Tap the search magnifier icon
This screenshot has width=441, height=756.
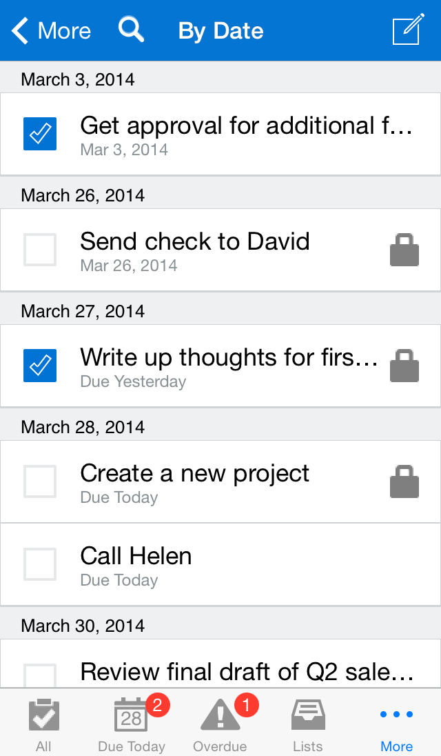click(131, 30)
